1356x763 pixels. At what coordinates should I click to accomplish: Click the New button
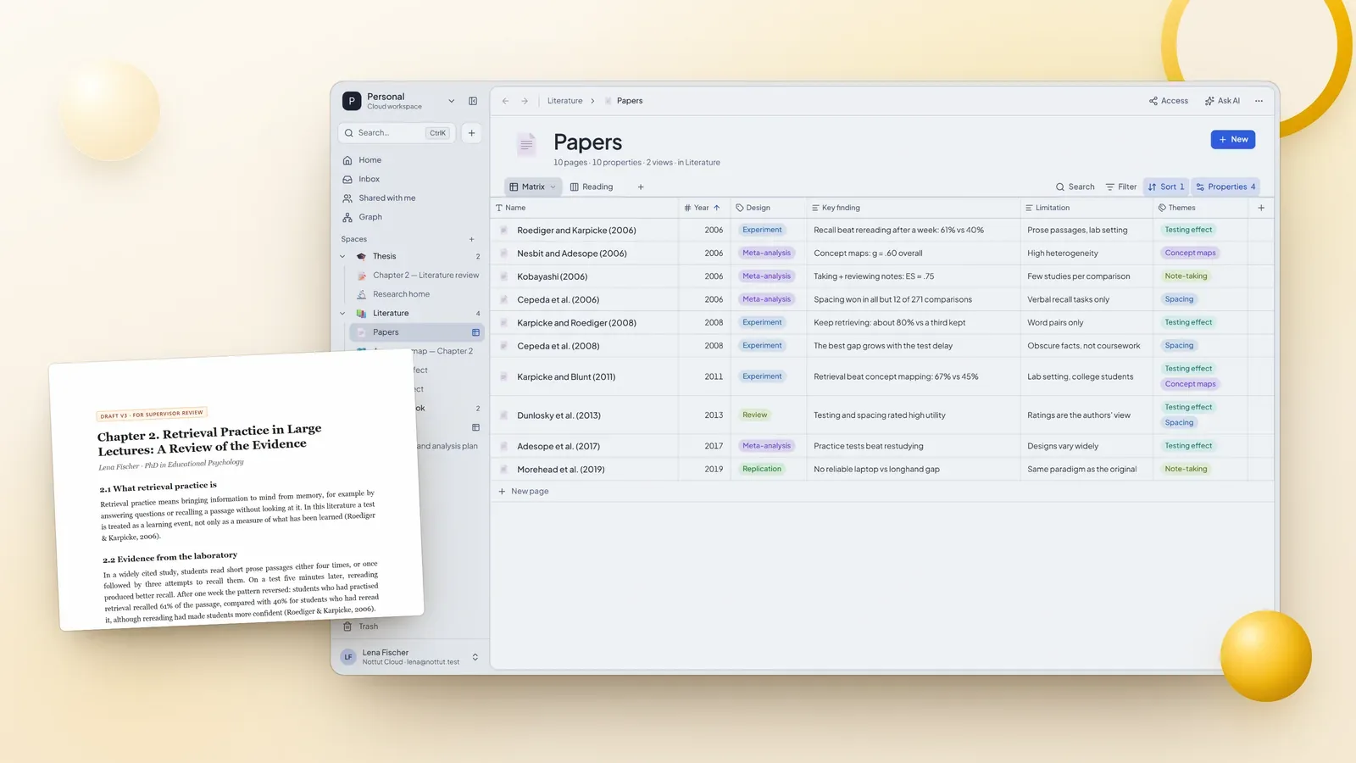click(1233, 140)
